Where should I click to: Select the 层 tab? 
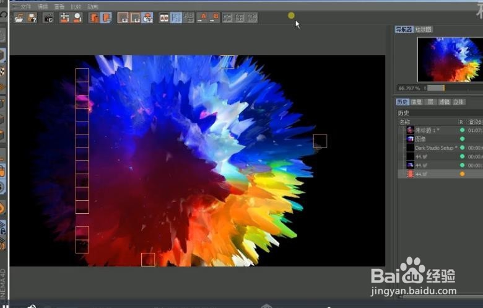click(x=430, y=102)
